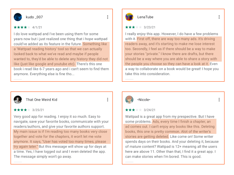Click kudo _007's blue profile avatar

click(x=18, y=17)
